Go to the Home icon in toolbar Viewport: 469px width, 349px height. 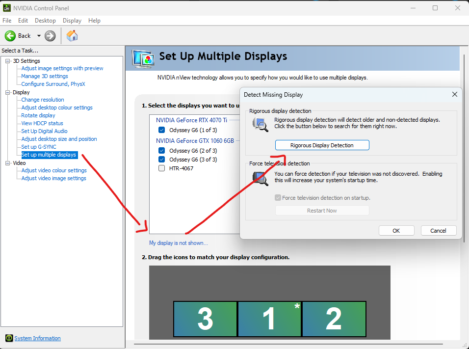[72, 36]
